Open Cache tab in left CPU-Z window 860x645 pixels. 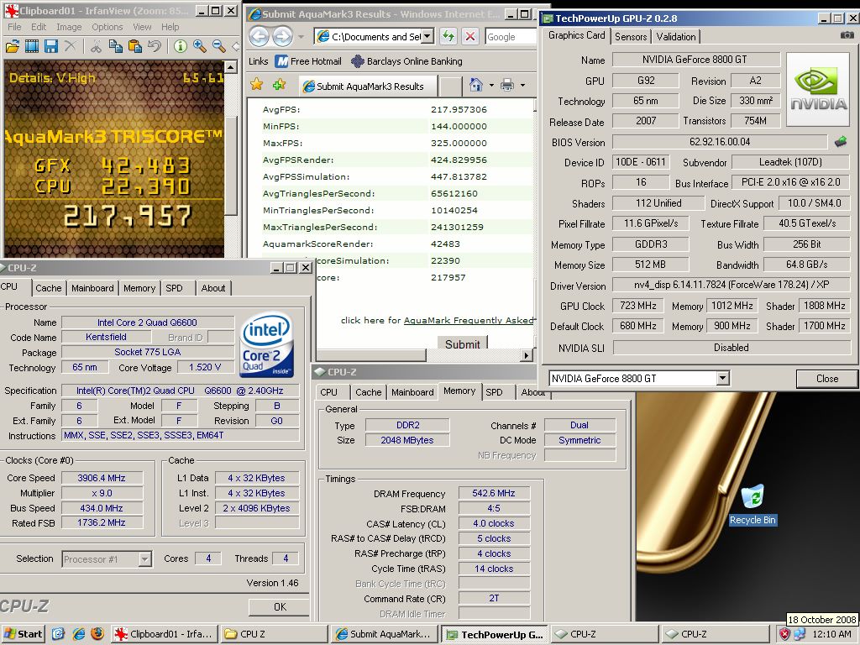click(48, 288)
